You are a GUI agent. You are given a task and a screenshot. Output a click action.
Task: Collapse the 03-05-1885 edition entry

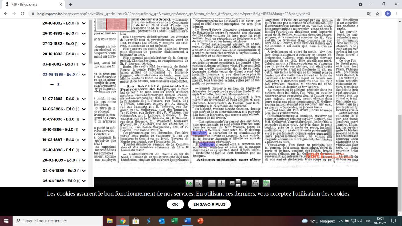[84, 75]
